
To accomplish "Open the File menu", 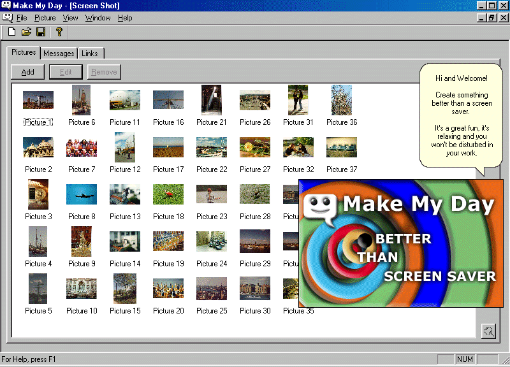I will 22,18.
